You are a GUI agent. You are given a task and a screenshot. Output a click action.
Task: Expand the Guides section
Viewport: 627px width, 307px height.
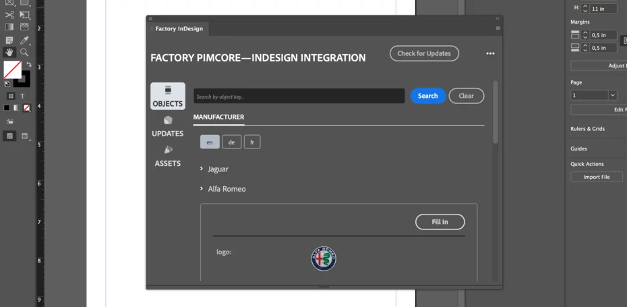click(x=578, y=148)
